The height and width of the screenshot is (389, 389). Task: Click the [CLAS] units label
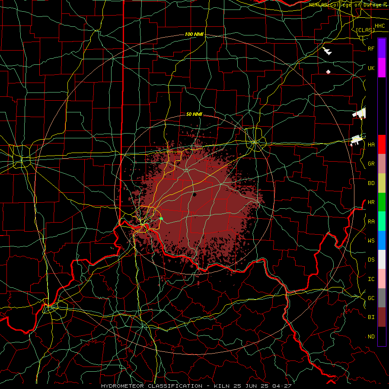pos(365,30)
